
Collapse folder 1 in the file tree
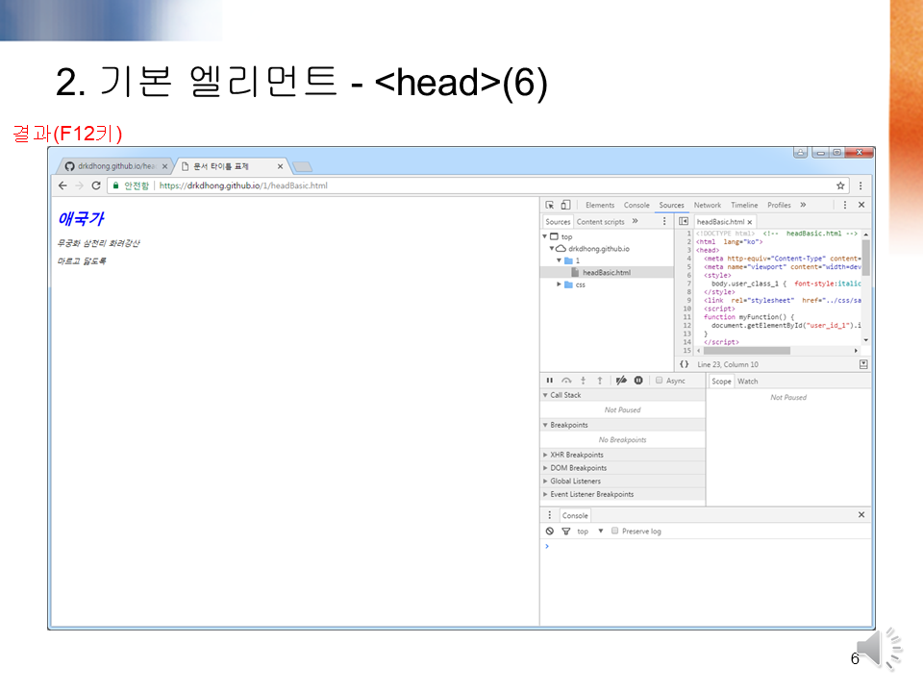click(x=559, y=260)
